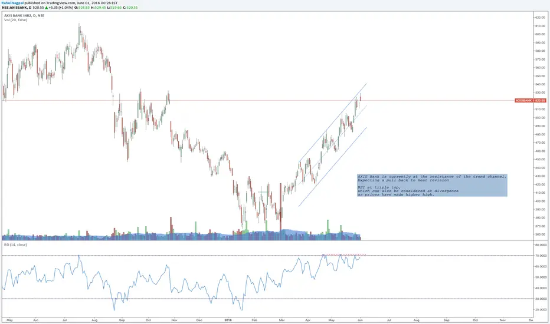This screenshot has height=324, width=550.
Task: Click the 580.00 price axis label
Action: click(540, 51)
